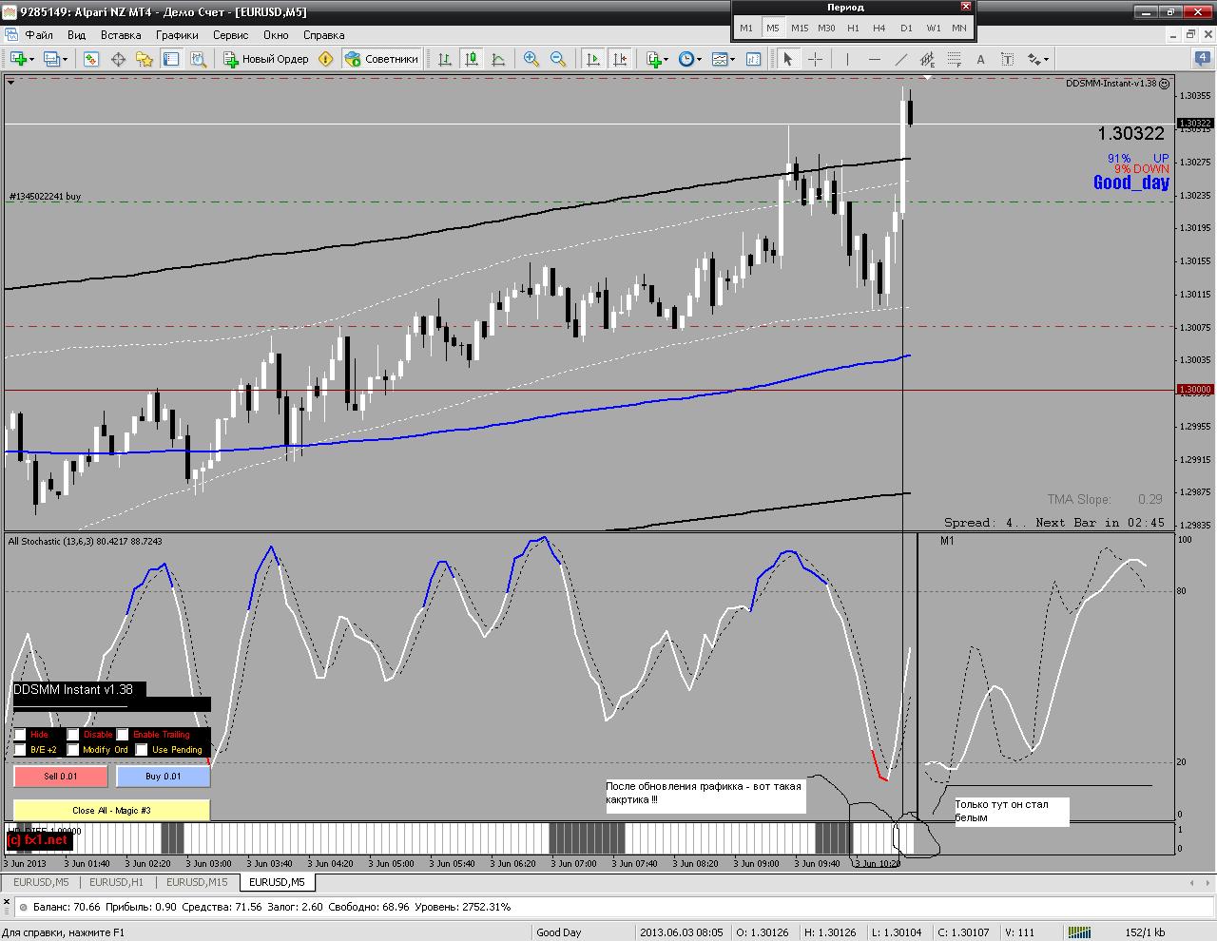Viewport: 1217px width, 941px height.
Task: Open the Справка menu
Action: point(323,34)
